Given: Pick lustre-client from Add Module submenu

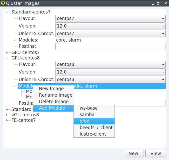Looking at the screenshot, I should pyautogui.click(x=94, y=134).
